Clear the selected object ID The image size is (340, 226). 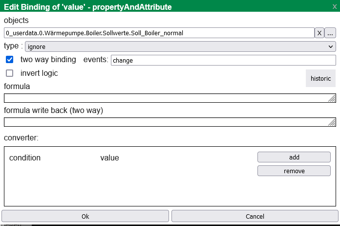[319, 33]
